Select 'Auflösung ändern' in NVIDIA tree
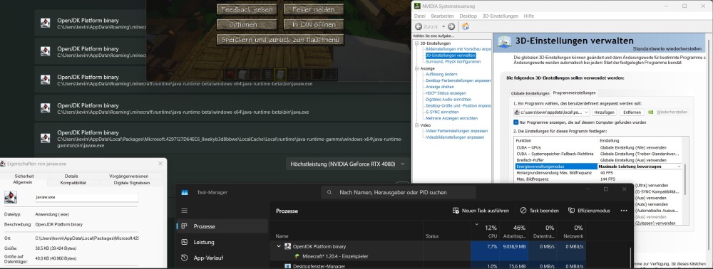Image resolution: width=713 pixels, height=269 pixels. click(x=441, y=74)
